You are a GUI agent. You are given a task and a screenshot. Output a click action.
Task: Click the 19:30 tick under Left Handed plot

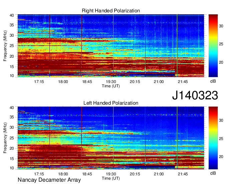pyautogui.click(x=111, y=174)
